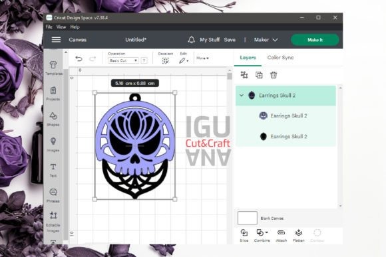
Task: Attach the selected layers
Action: pyautogui.click(x=281, y=235)
